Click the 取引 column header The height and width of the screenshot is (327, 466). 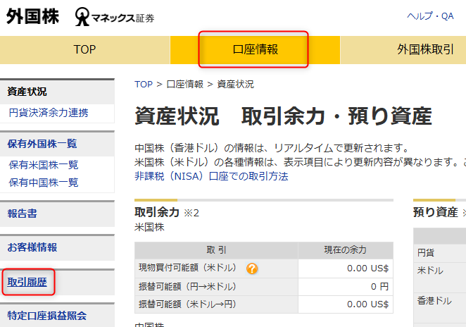tap(216, 250)
